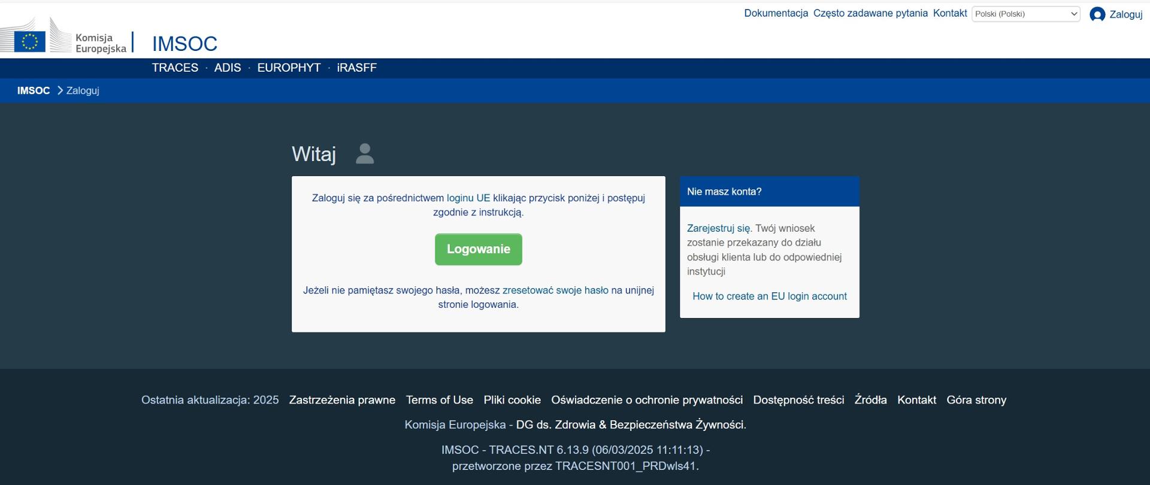Image resolution: width=1150 pixels, height=485 pixels.
Task: Click the user avatar icon beside Zaloguj
Action: coord(1097,14)
